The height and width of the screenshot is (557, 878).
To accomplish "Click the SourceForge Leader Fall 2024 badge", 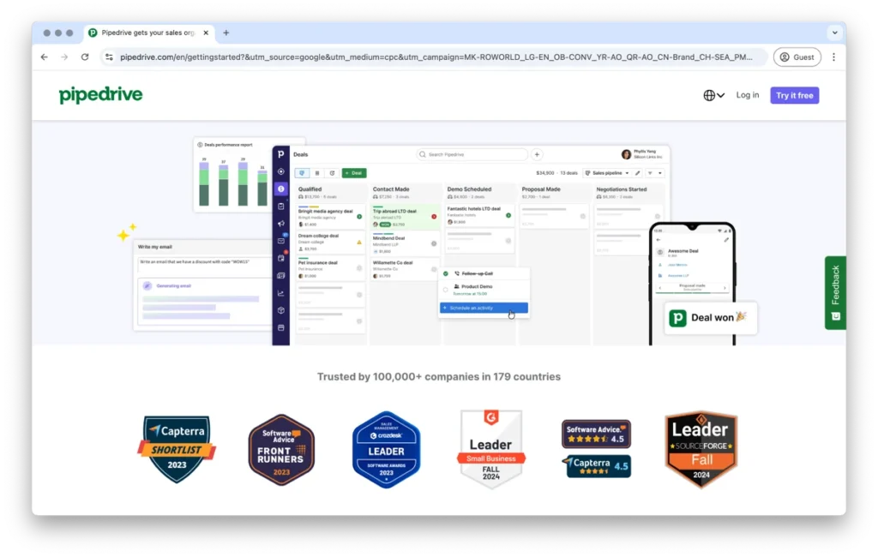I will pyautogui.click(x=701, y=450).
